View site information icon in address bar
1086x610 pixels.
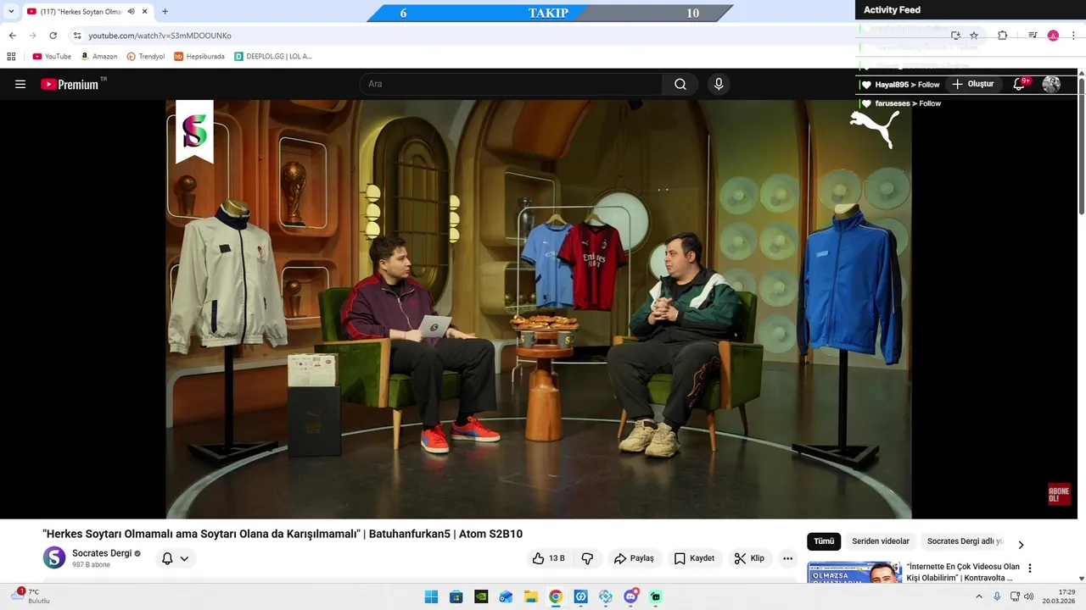[77, 36]
